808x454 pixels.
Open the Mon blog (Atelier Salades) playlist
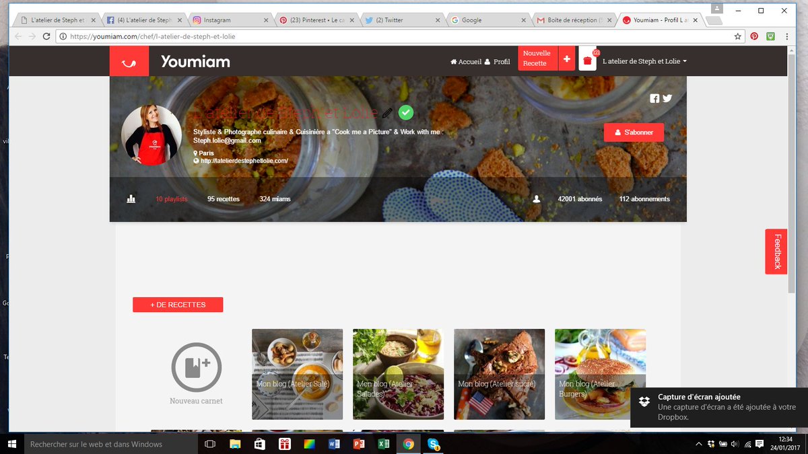point(398,374)
